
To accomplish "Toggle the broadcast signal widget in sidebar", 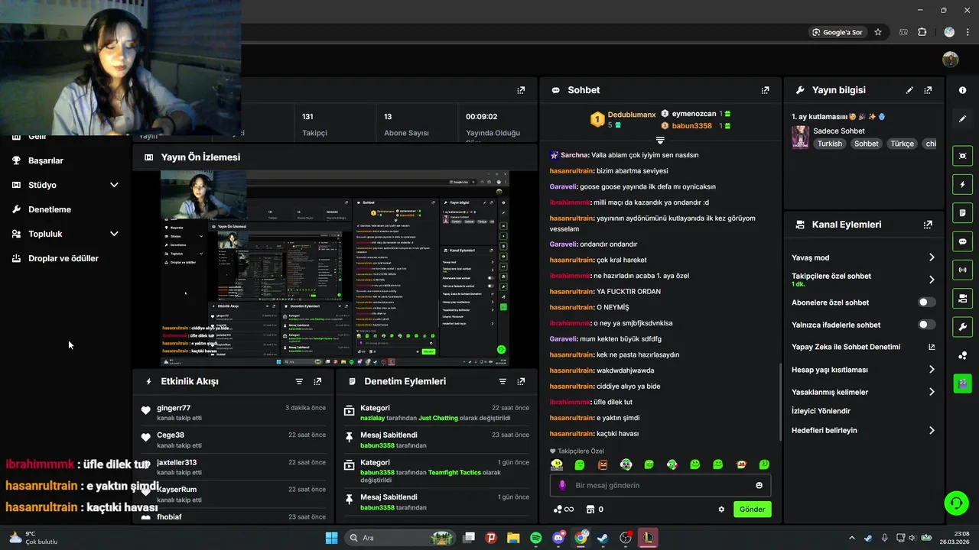I will (962, 270).
